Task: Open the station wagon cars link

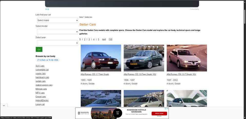Action: (x=44, y=85)
